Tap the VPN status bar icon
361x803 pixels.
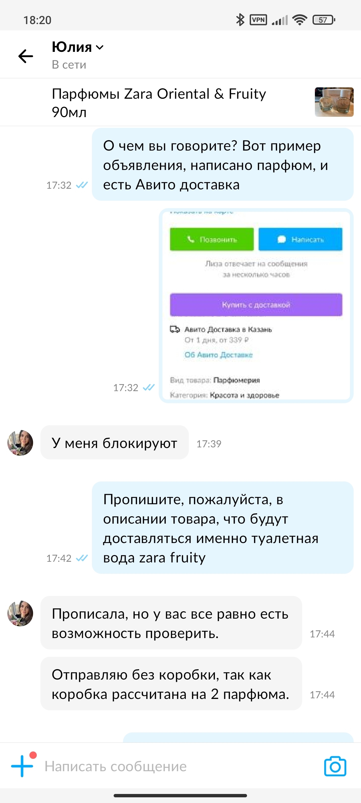point(258,20)
